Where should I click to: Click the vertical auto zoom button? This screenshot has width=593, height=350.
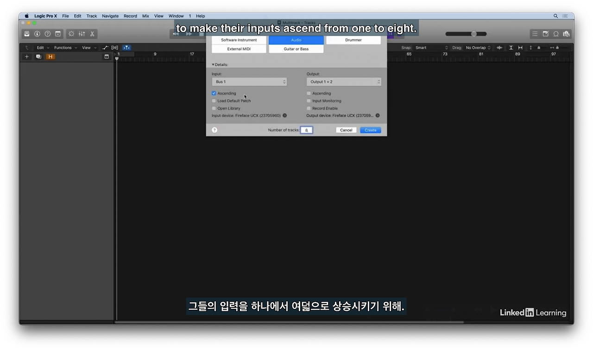(x=511, y=48)
